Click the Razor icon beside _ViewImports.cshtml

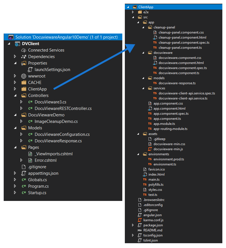[x=30, y=154]
